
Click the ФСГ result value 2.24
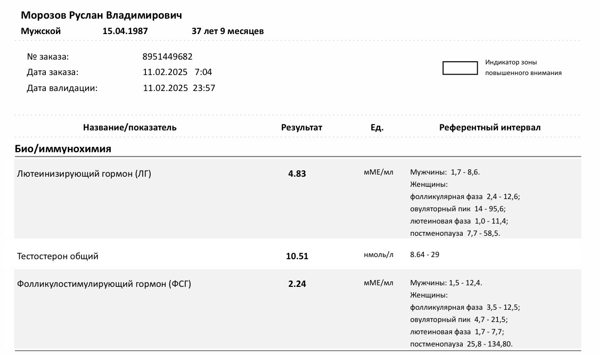pos(297,284)
